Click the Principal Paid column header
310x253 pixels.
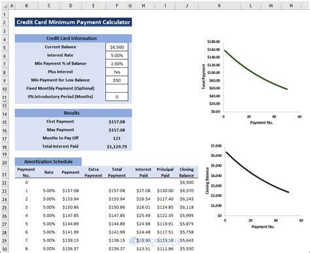[165, 172]
